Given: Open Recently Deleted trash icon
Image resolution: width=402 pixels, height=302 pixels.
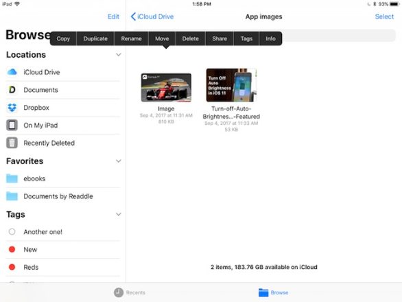Looking at the screenshot, I should (x=12, y=143).
